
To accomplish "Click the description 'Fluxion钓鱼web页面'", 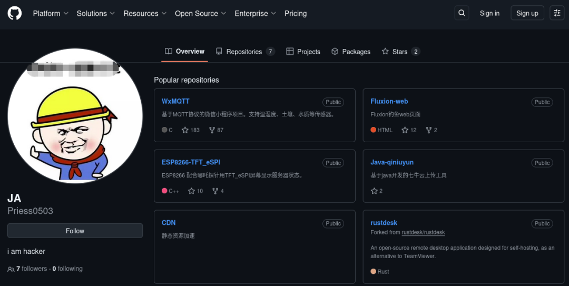I will [x=395, y=114].
